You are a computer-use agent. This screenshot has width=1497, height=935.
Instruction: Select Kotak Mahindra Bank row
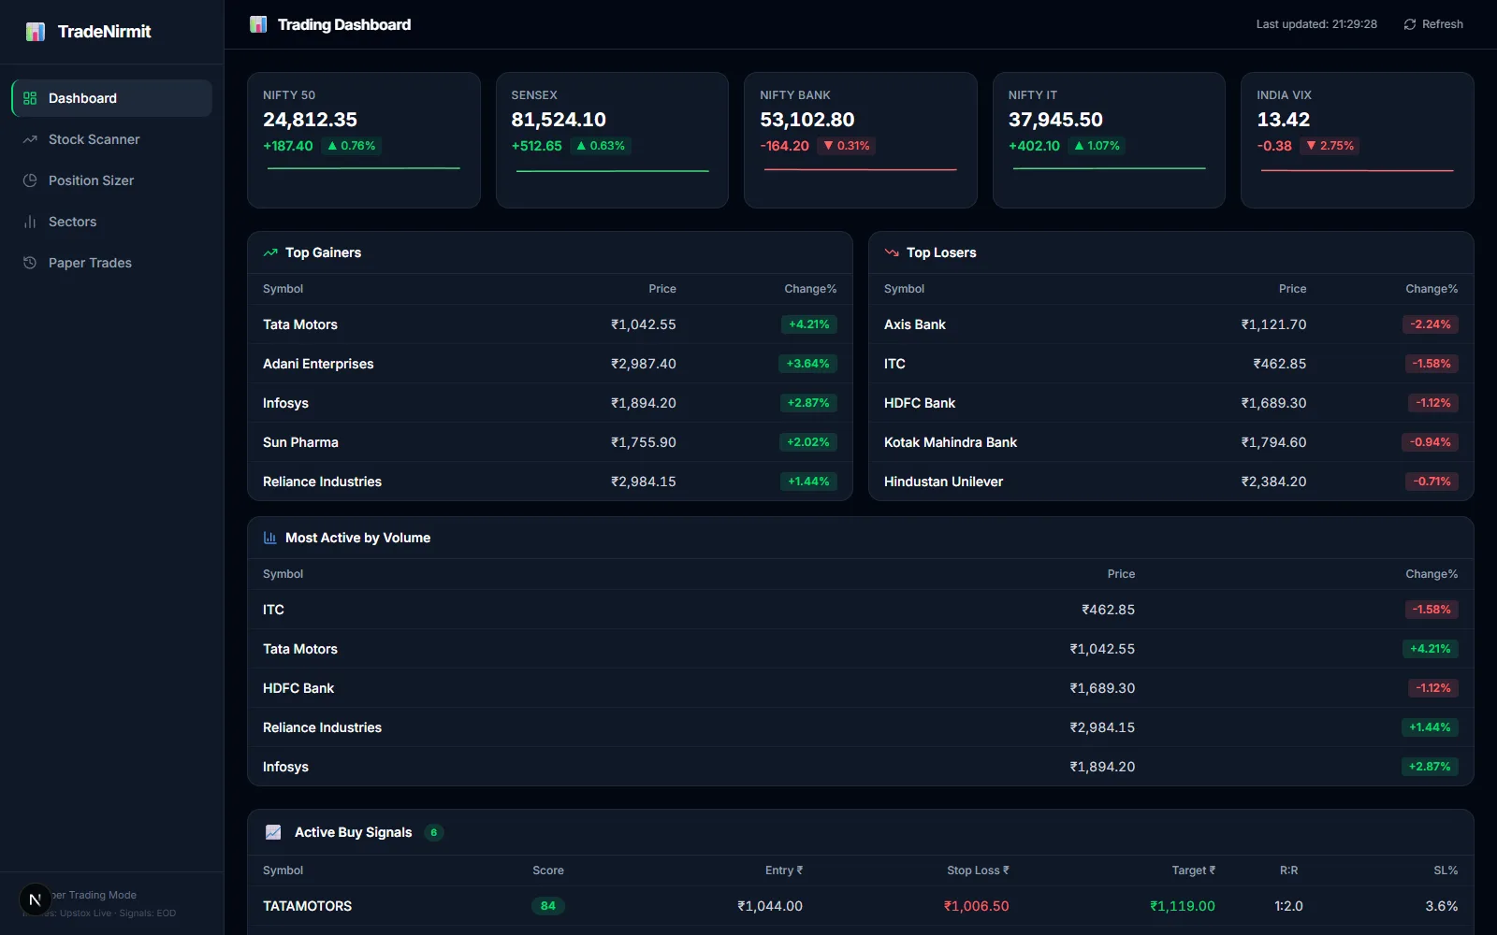(x=1171, y=442)
